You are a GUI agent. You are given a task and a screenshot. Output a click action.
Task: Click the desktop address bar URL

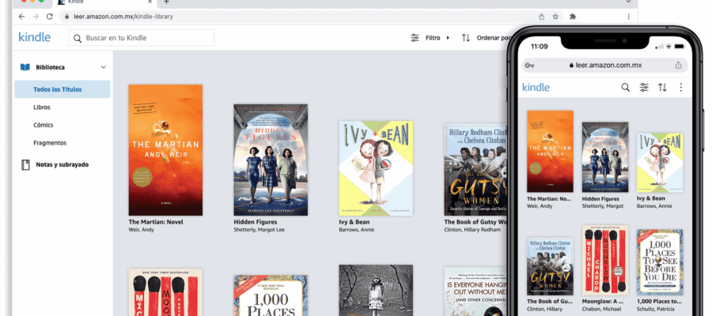(x=123, y=17)
